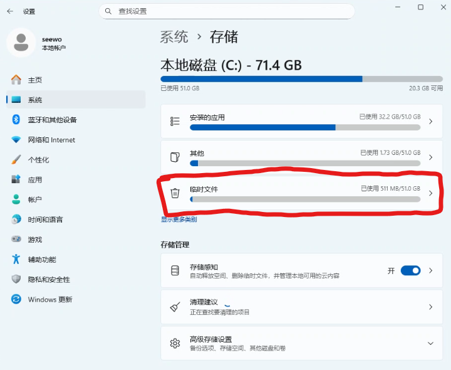Click the Apps (应用) icon

tap(16, 179)
